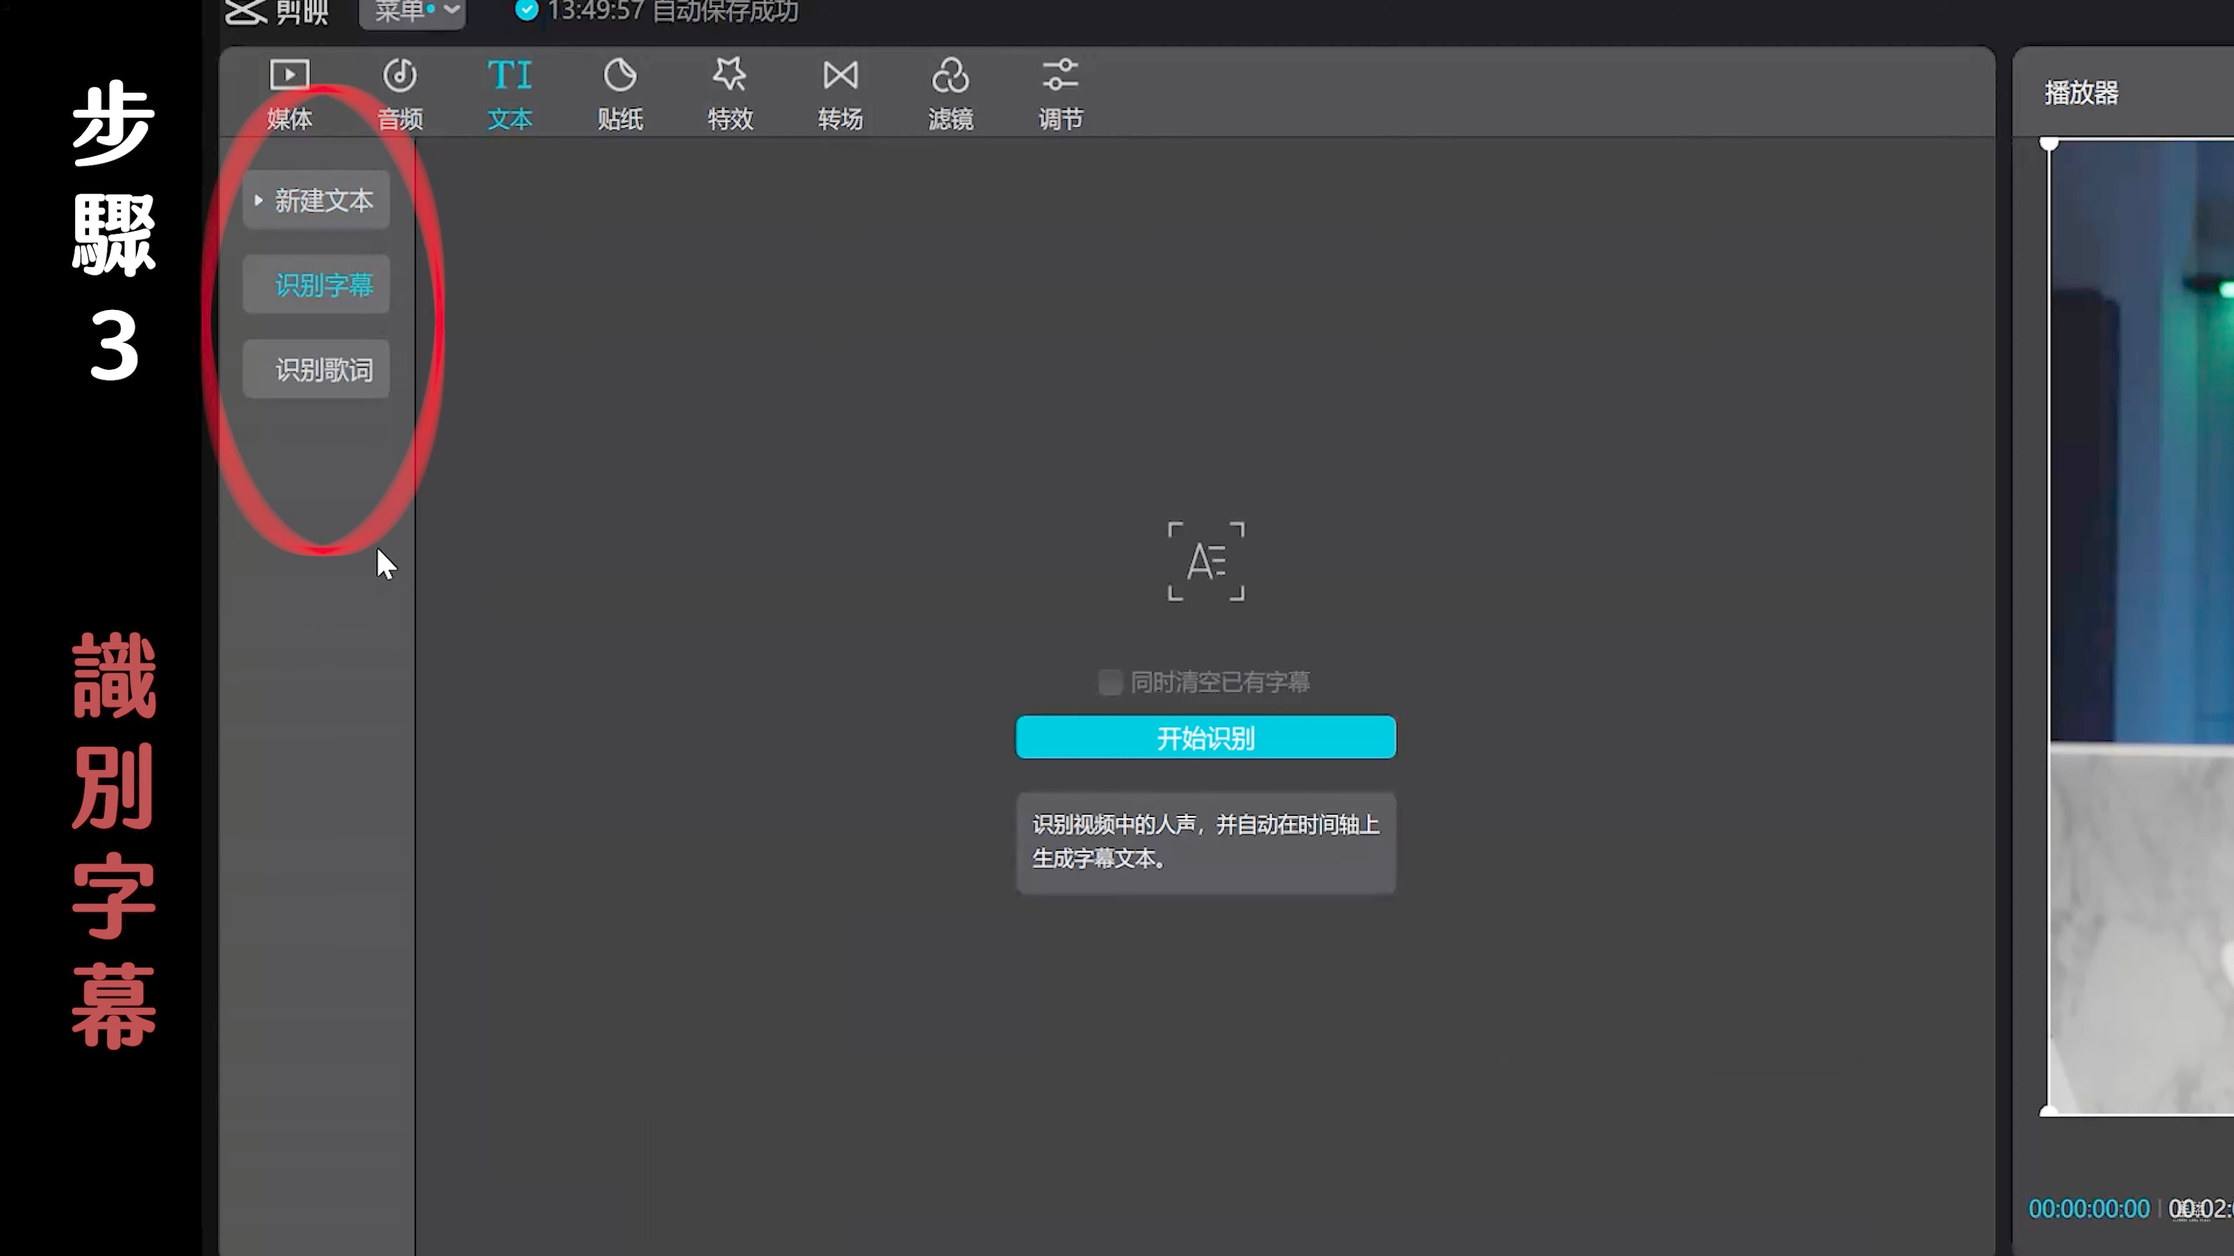Click the auto-save success checkmark icon
2234x1256 pixels.
tap(527, 10)
